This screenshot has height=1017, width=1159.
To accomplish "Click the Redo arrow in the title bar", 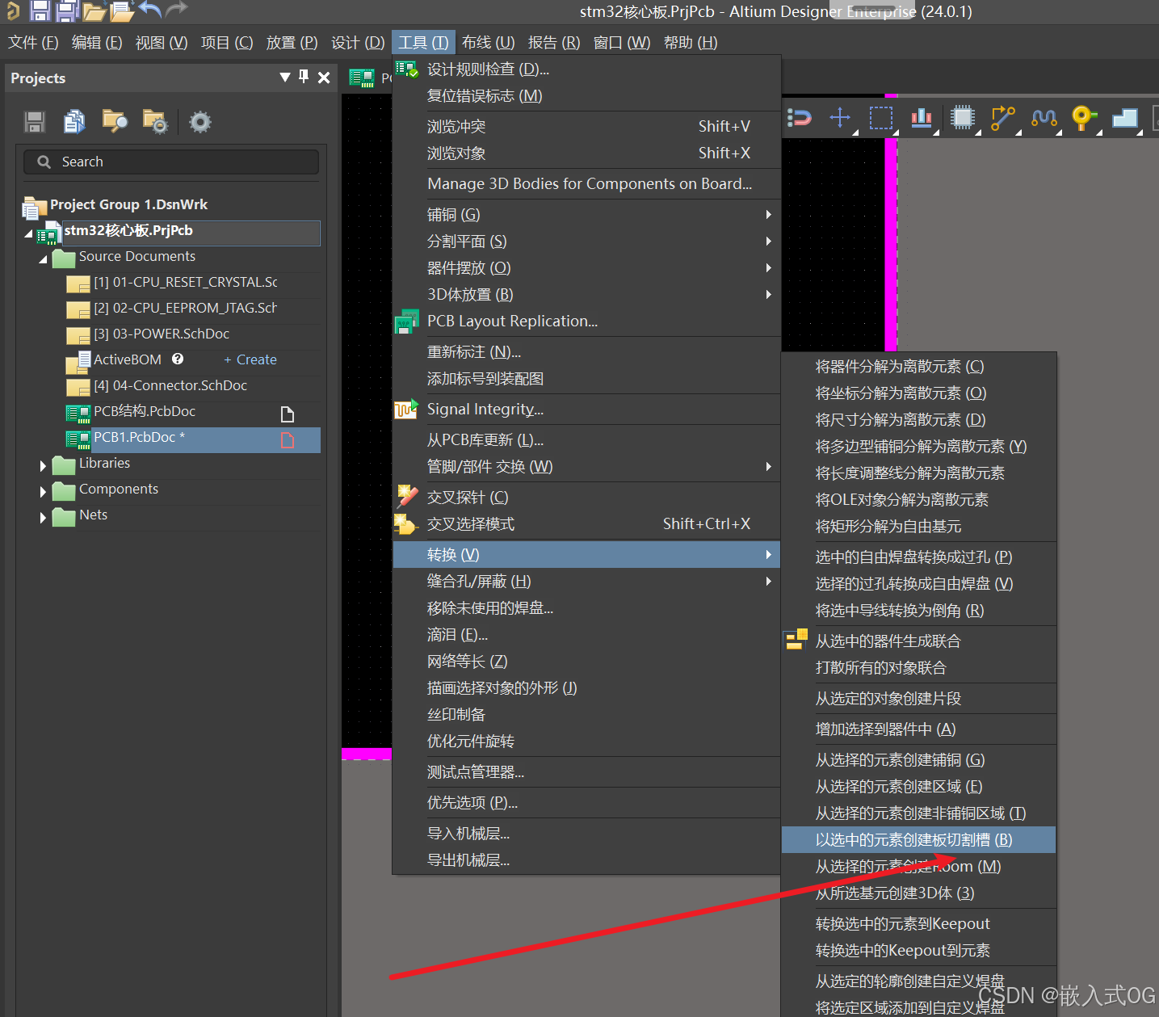I will click(x=176, y=9).
